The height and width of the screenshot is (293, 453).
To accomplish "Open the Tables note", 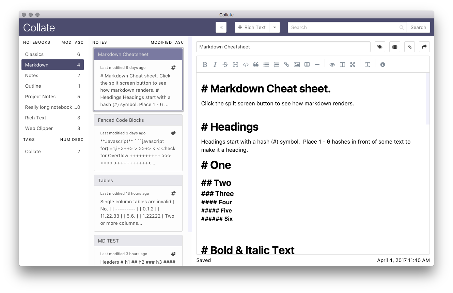I will pos(138,203).
